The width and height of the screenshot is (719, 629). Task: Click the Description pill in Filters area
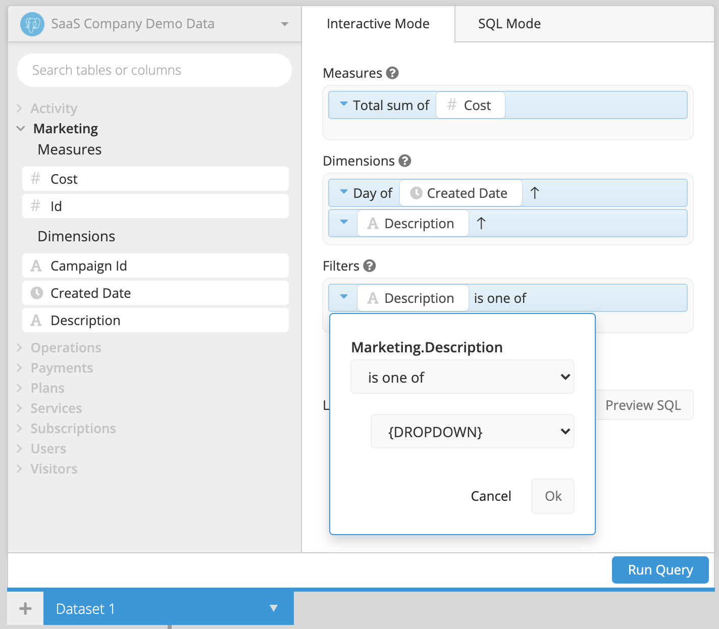pos(413,298)
